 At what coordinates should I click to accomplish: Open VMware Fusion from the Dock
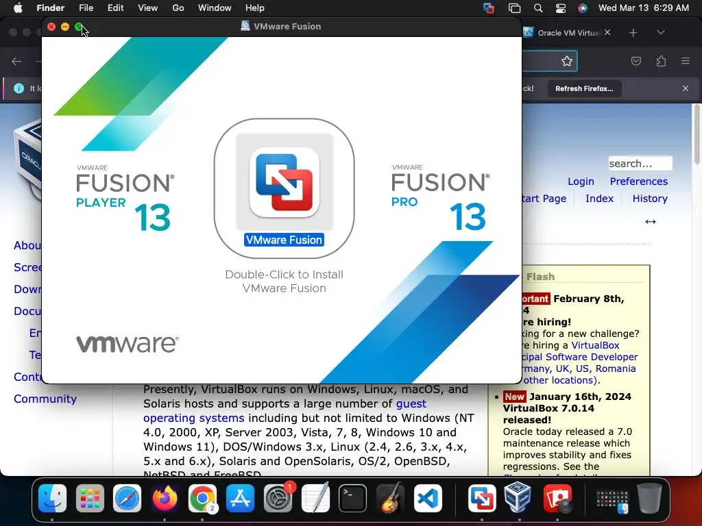482,498
